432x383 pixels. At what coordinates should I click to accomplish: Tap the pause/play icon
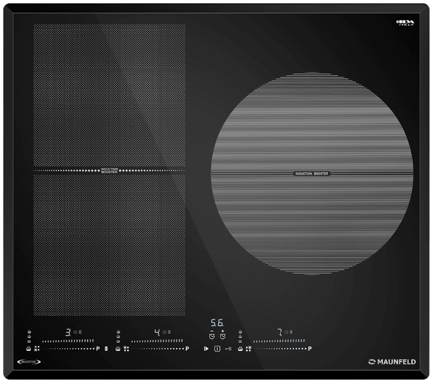tap(206, 349)
